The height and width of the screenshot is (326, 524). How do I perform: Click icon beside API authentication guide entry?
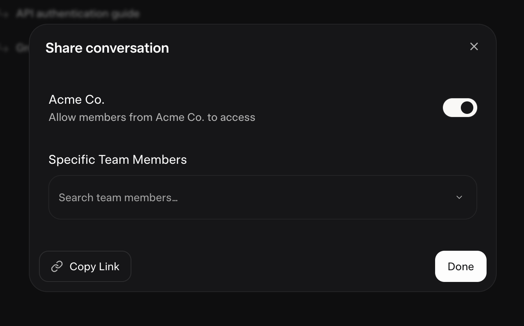pyautogui.click(x=5, y=14)
